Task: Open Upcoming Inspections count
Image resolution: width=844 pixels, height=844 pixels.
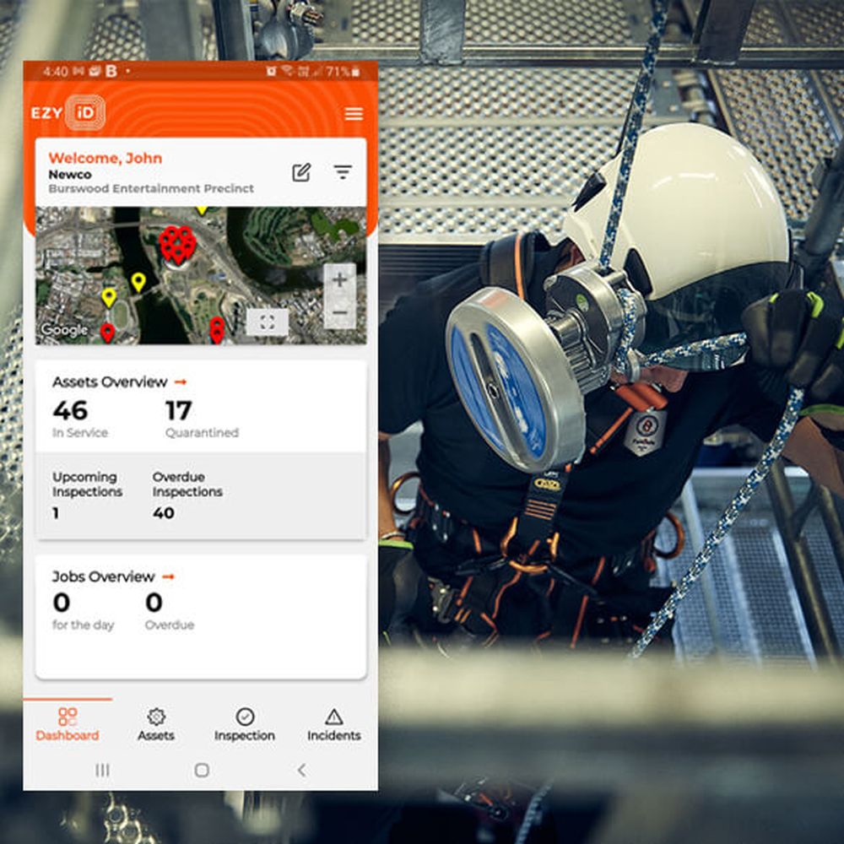Action: tap(87, 495)
